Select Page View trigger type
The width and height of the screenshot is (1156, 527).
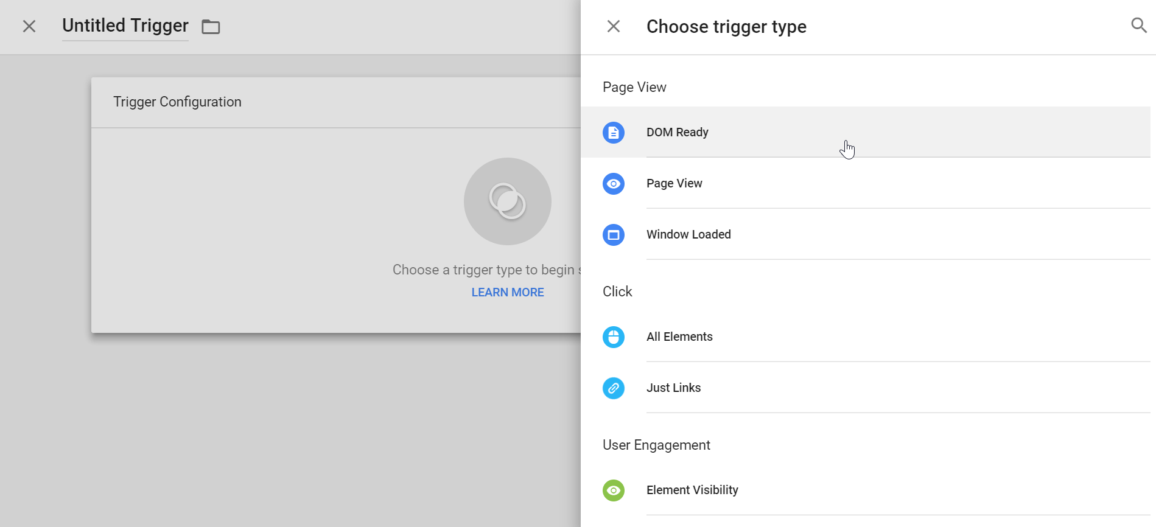pos(674,183)
